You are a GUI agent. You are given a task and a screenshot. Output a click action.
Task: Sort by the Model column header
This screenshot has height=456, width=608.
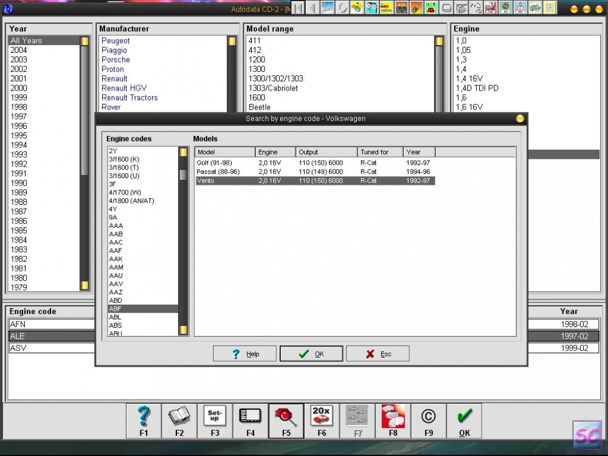[225, 152]
